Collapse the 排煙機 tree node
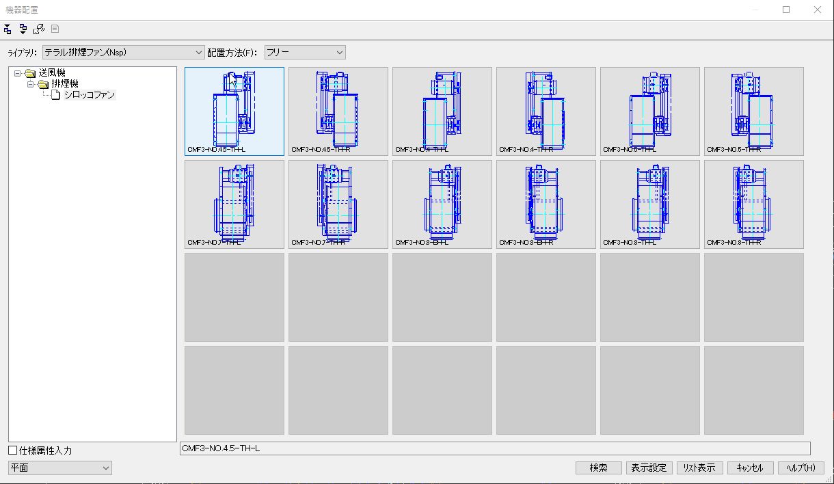Viewport: 834px width, 484px height. tap(31, 84)
